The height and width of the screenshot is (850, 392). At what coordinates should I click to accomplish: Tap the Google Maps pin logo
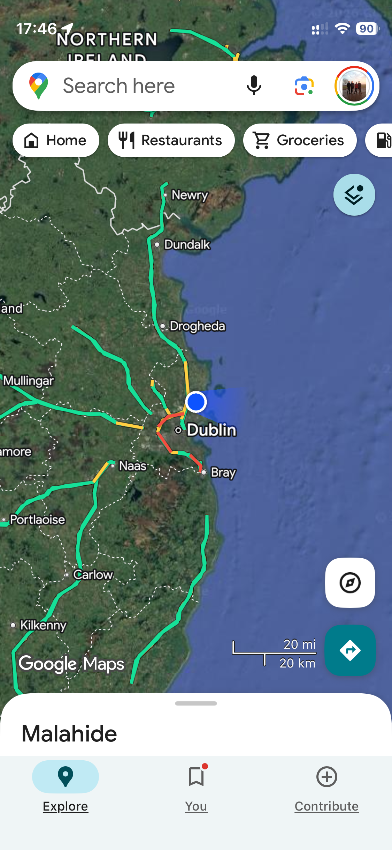(x=39, y=86)
